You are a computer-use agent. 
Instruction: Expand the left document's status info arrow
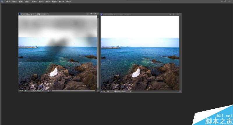[48, 91]
